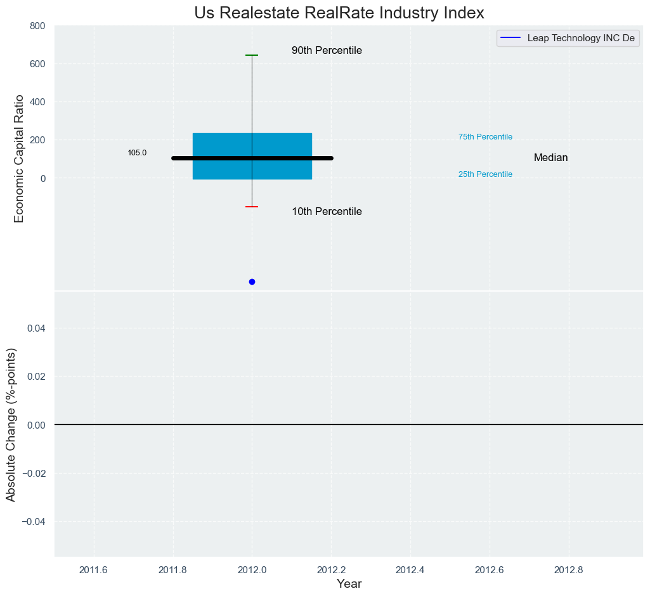The width and height of the screenshot is (650, 596).
Task: Click the '25th Percentile' text label
Action: click(485, 174)
